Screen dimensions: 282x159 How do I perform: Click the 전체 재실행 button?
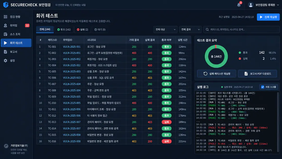(268, 17)
